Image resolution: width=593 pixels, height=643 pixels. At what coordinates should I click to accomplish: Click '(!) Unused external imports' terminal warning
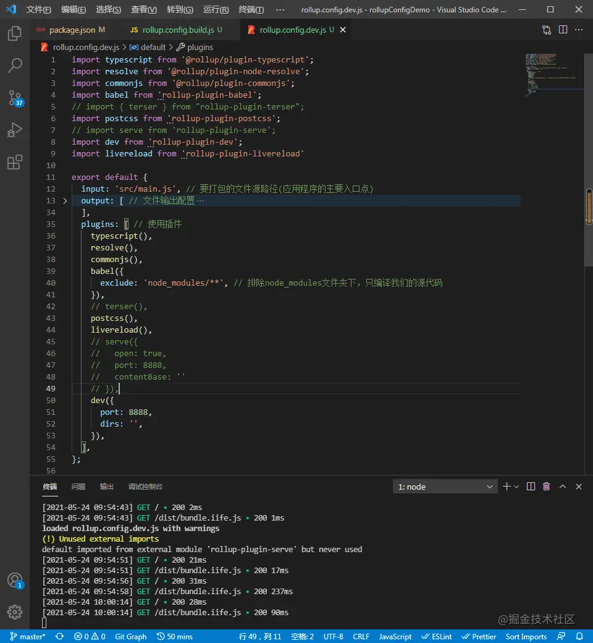point(101,539)
